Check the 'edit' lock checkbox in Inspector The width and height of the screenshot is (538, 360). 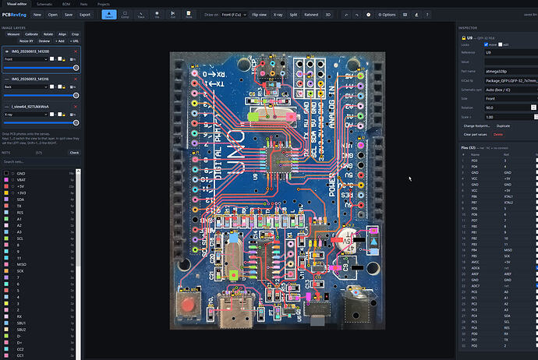pyautogui.click(x=501, y=44)
